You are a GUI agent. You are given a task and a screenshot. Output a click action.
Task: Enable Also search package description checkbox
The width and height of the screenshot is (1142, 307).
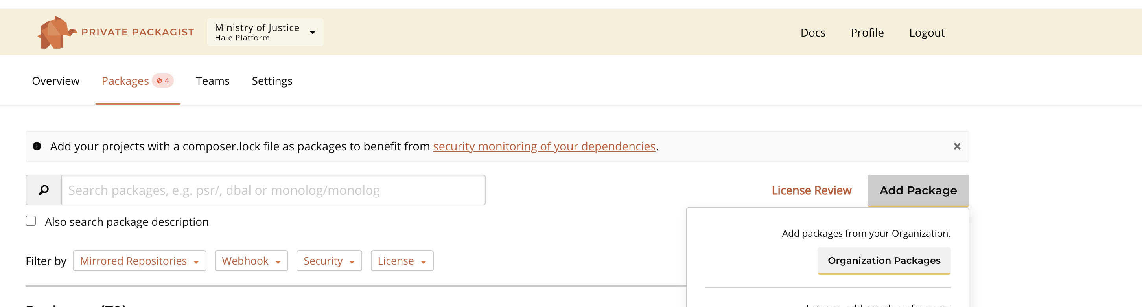[x=31, y=221]
